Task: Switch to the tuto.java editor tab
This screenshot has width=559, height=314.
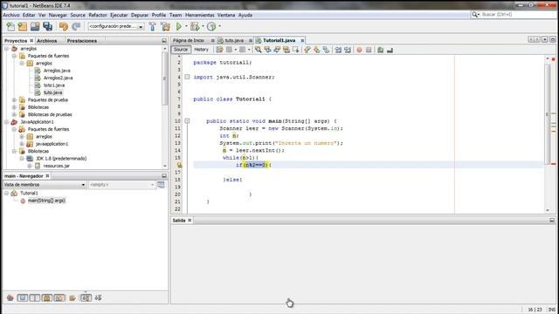Action: click(x=234, y=41)
